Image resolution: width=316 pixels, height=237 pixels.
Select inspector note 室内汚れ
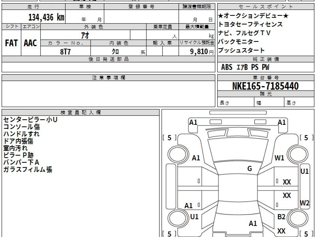[15, 148]
